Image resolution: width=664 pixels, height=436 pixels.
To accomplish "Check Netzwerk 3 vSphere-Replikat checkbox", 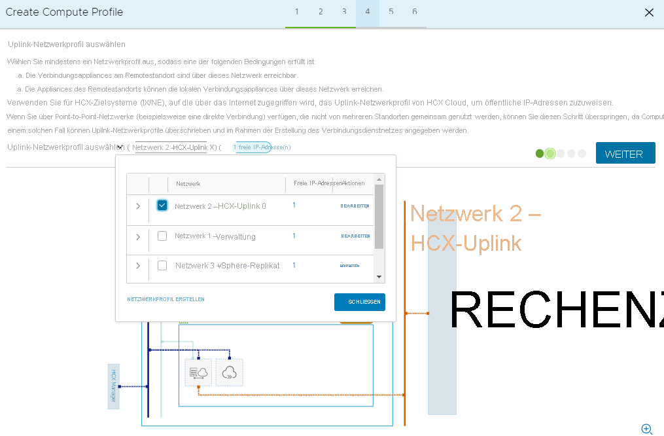I will [x=162, y=266].
